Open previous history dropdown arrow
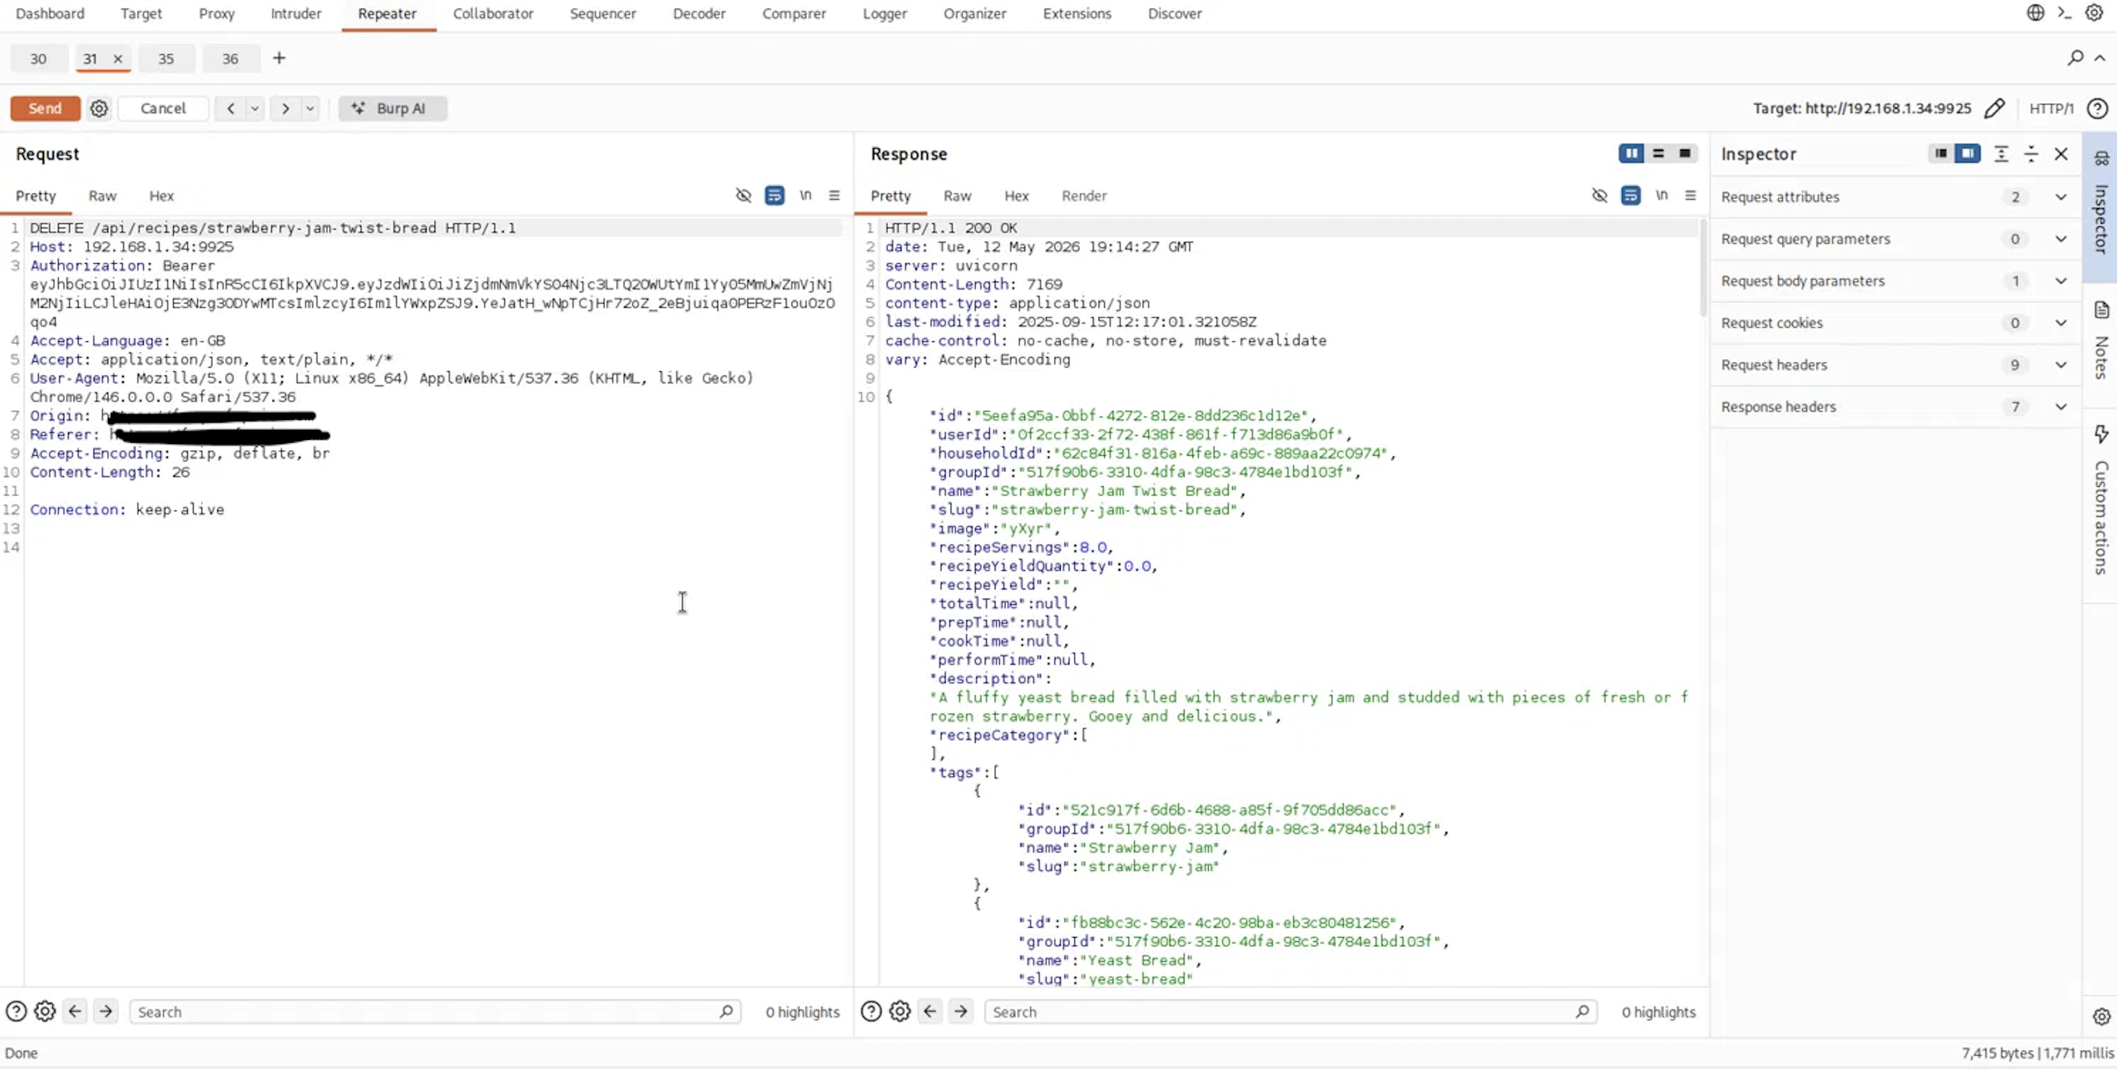 255,109
